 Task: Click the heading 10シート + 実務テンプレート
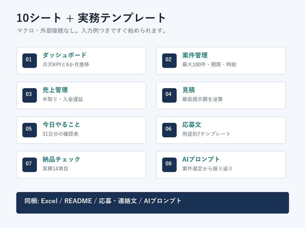pos(91,18)
